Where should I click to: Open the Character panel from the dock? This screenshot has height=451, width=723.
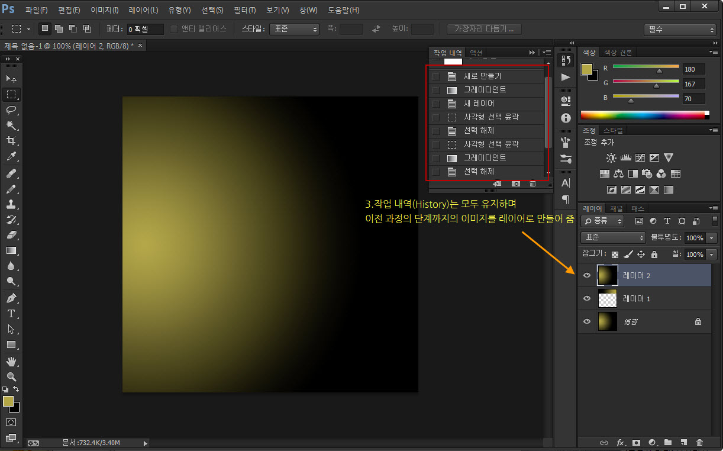tap(566, 183)
